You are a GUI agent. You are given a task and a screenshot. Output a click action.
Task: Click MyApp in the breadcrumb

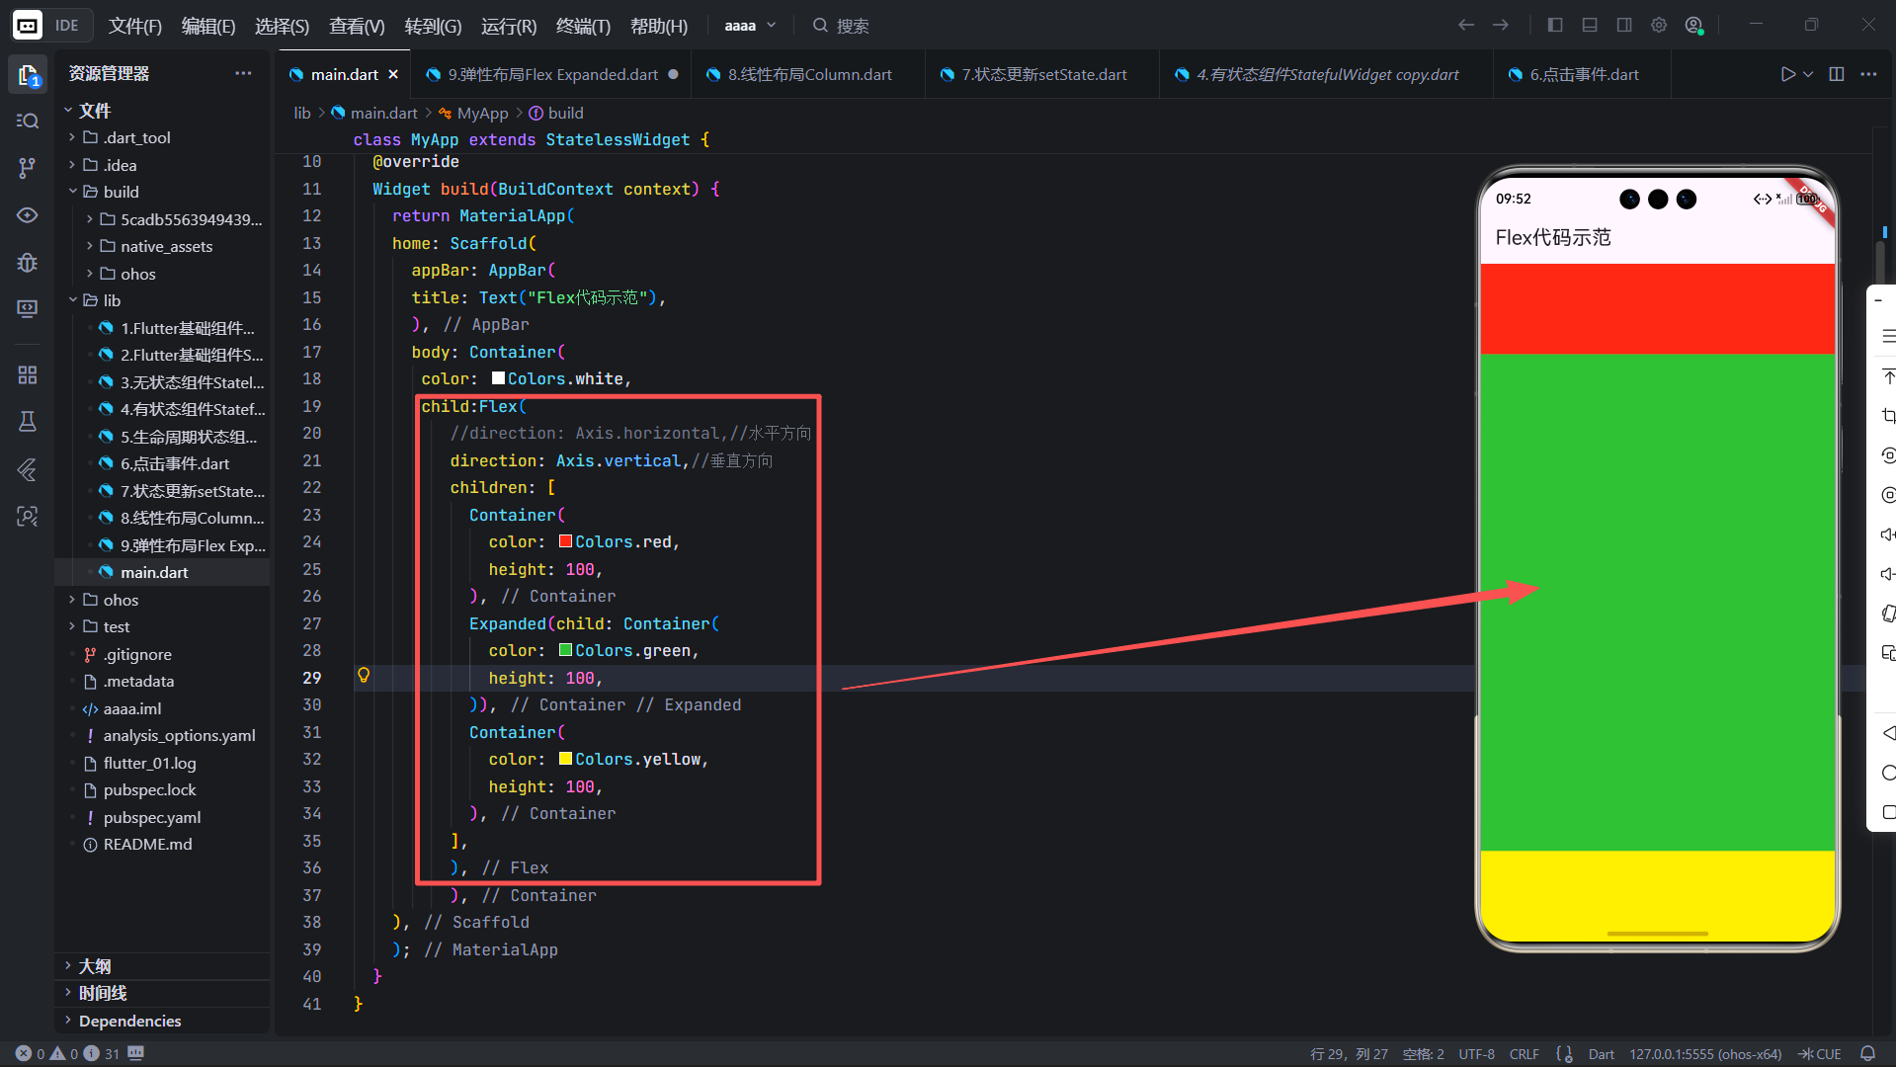click(x=482, y=113)
